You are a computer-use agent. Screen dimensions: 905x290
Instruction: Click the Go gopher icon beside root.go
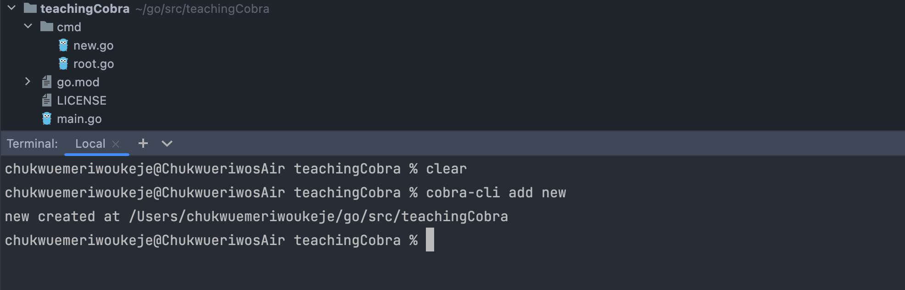pos(63,63)
